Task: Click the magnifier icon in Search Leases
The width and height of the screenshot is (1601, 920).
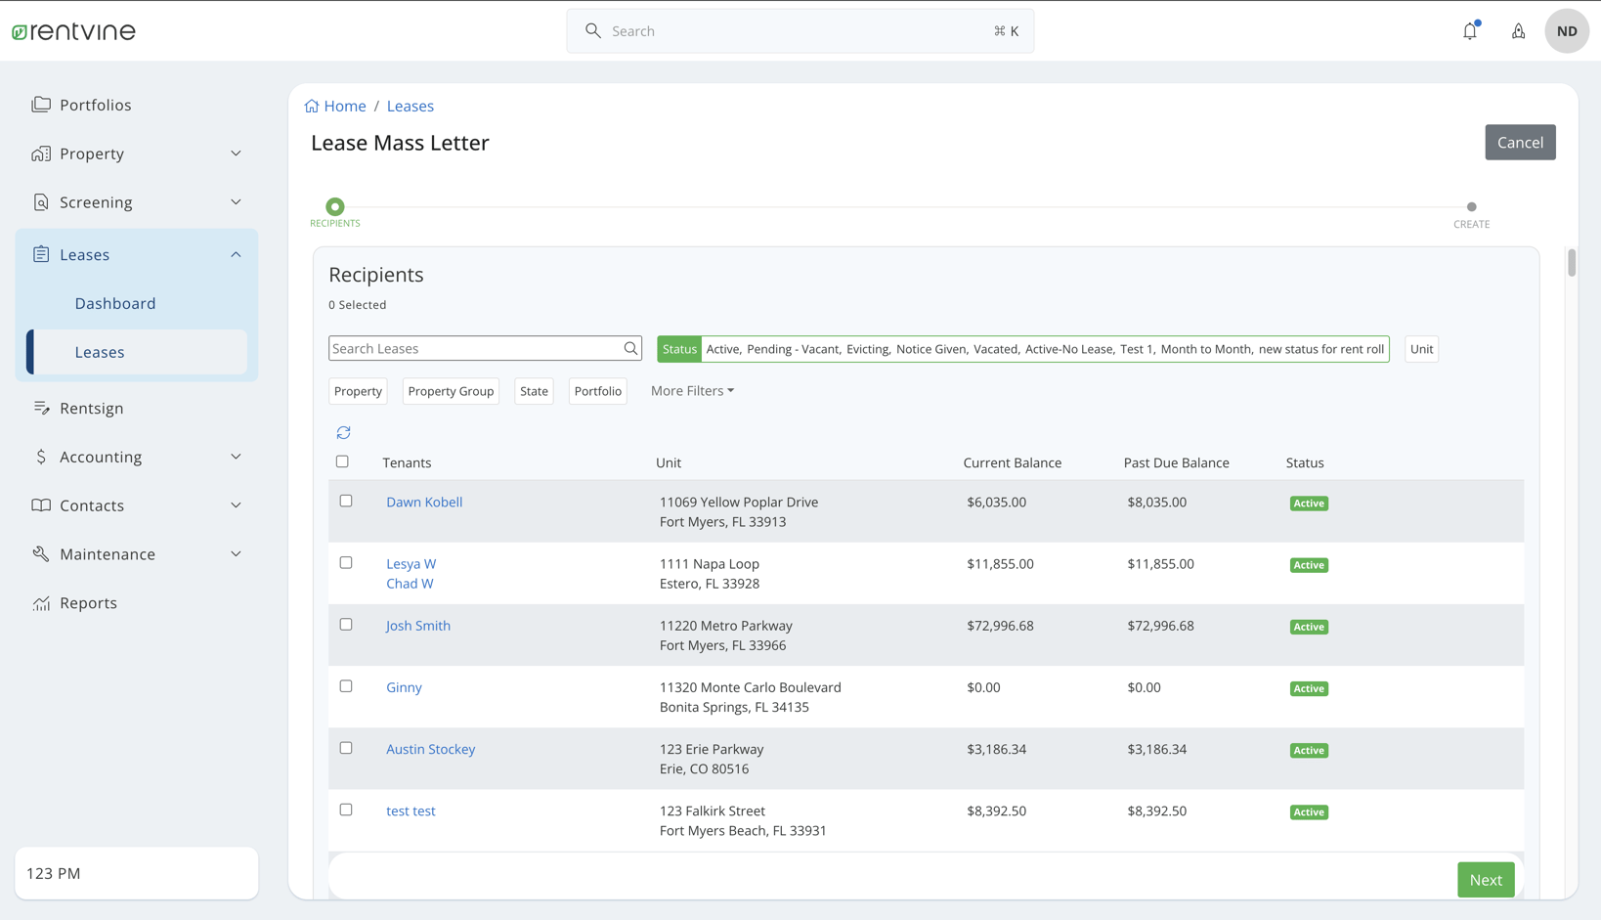Action: (630, 349)
